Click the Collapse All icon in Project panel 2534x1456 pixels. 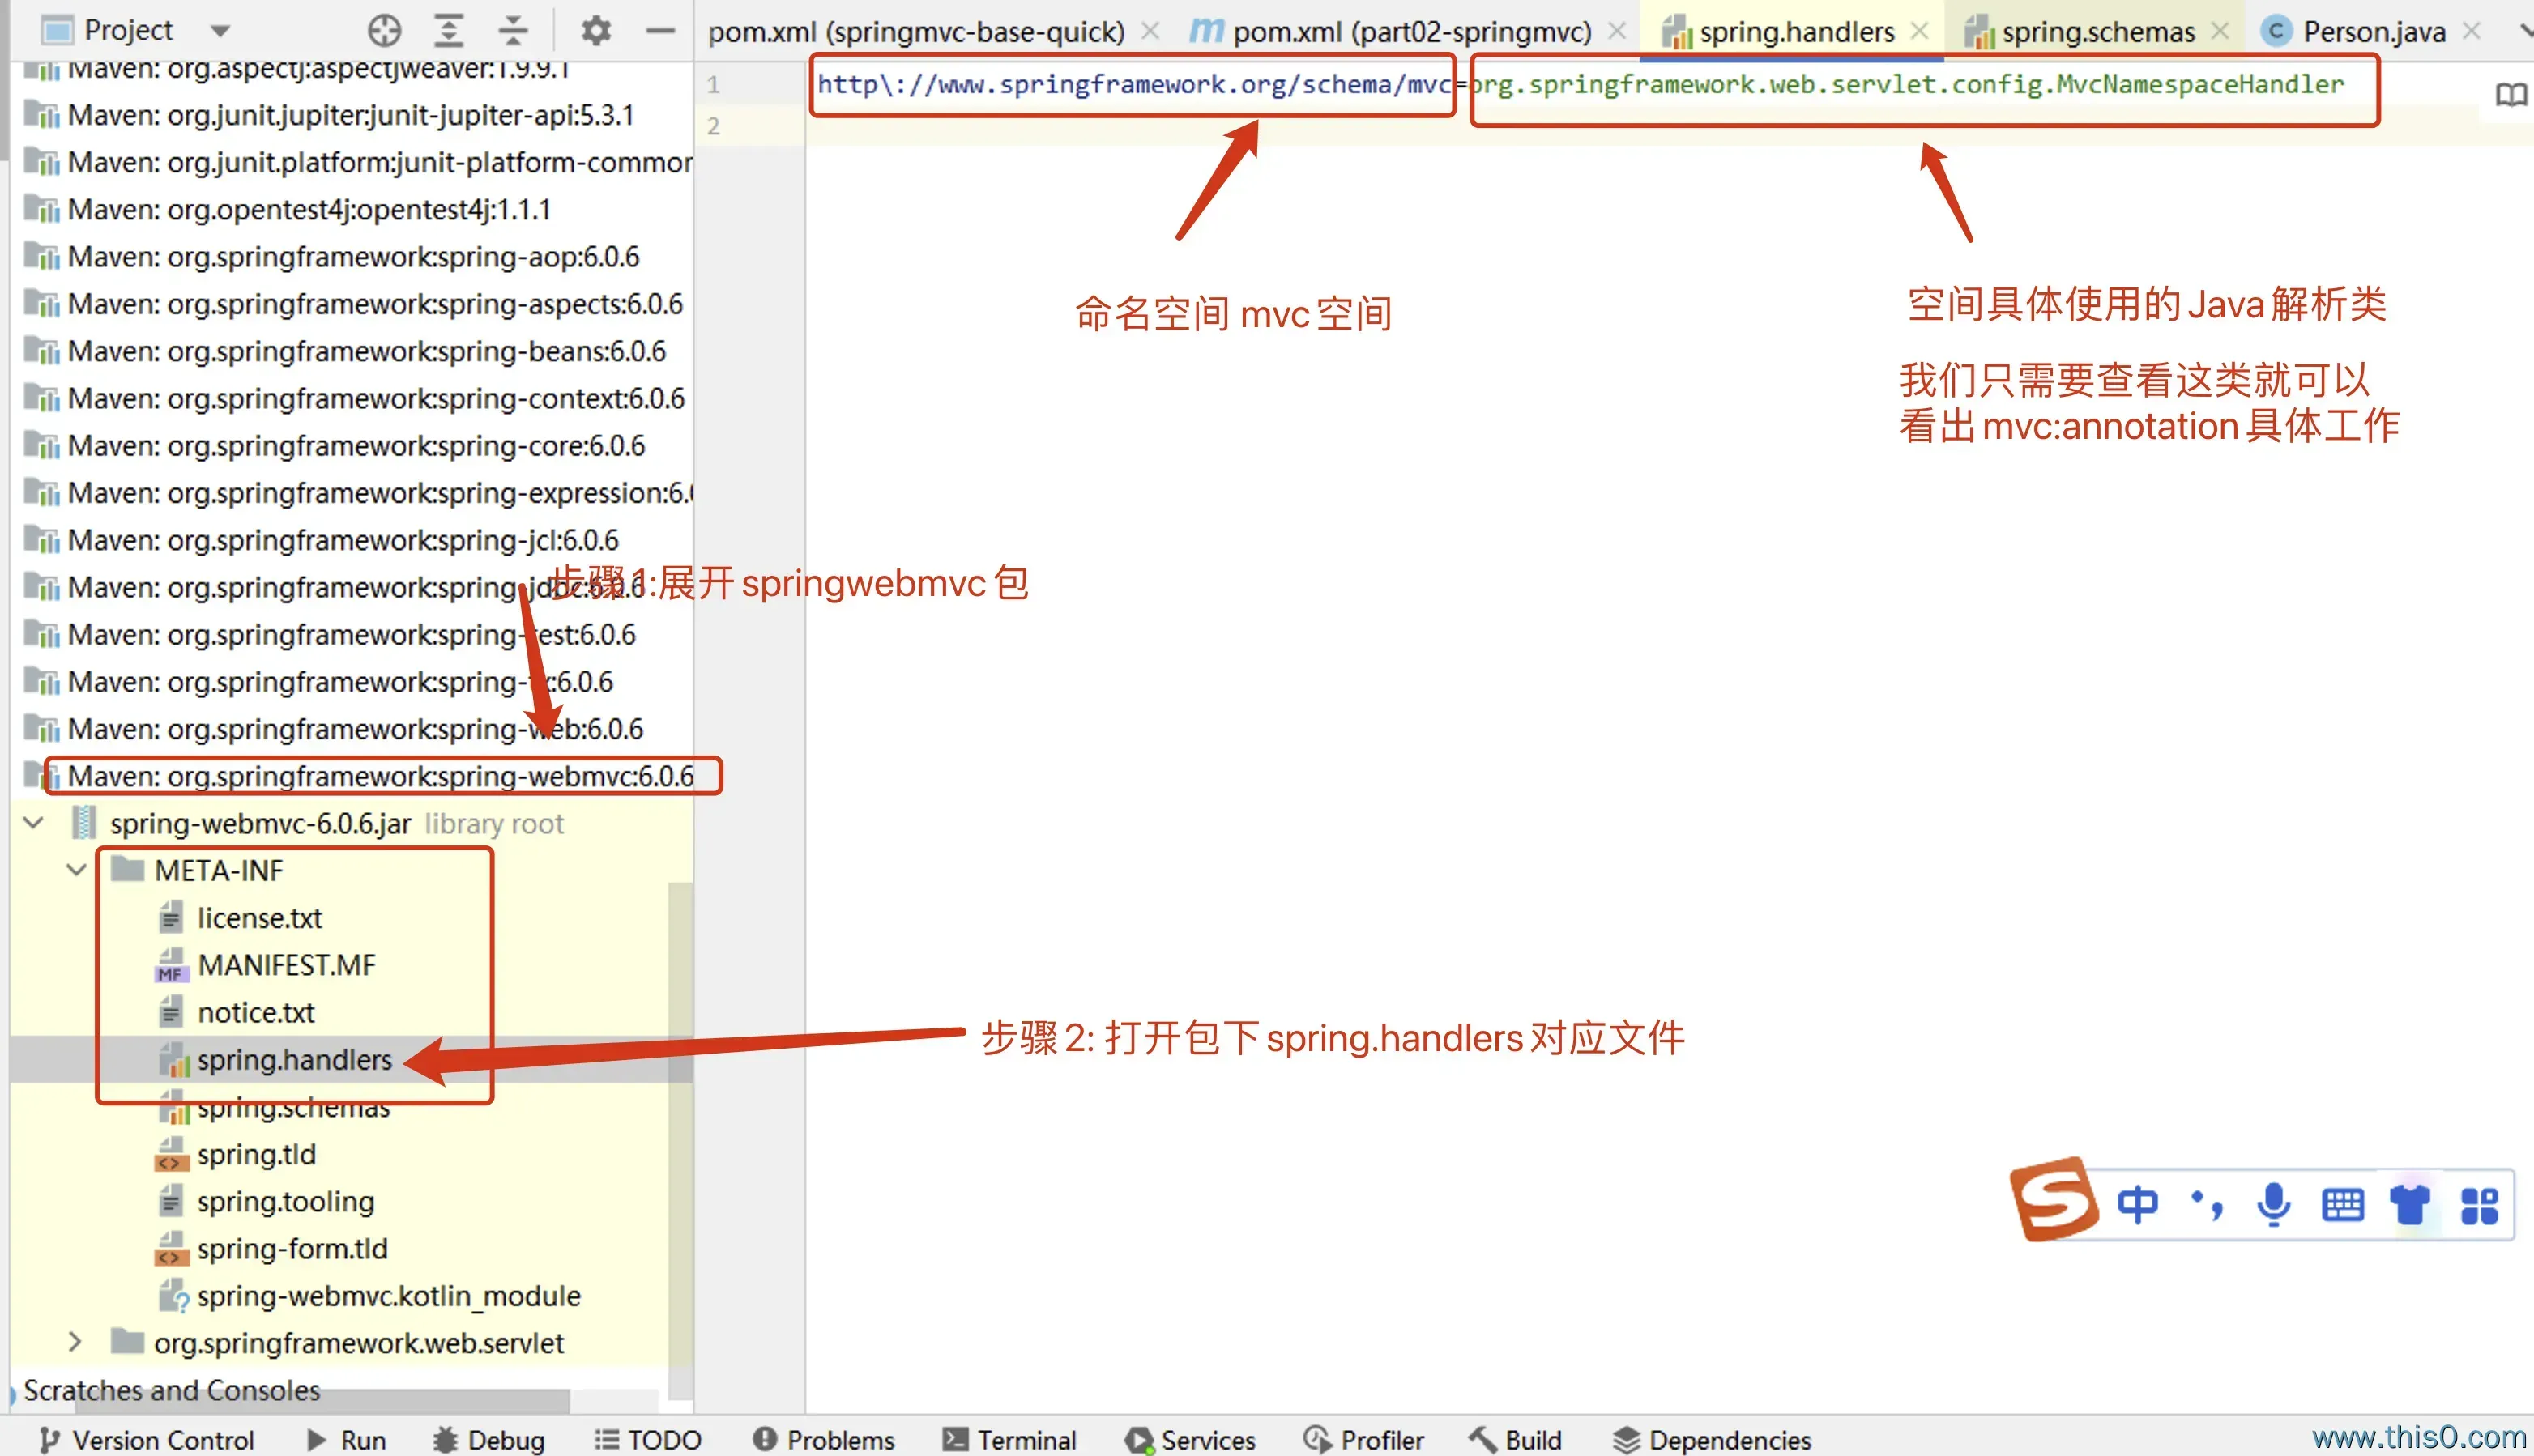(512, 31)
